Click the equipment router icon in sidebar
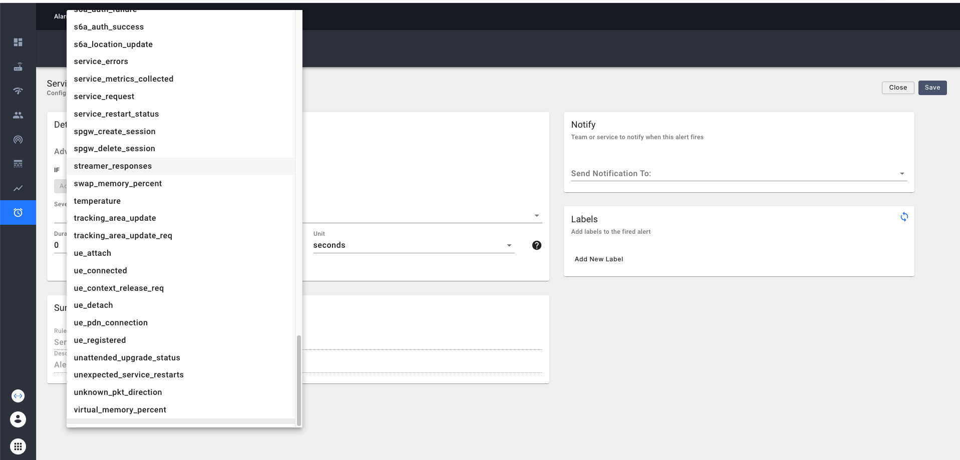Image resolution: width=960 pixels, height=460 pixels. click(18, 67)
